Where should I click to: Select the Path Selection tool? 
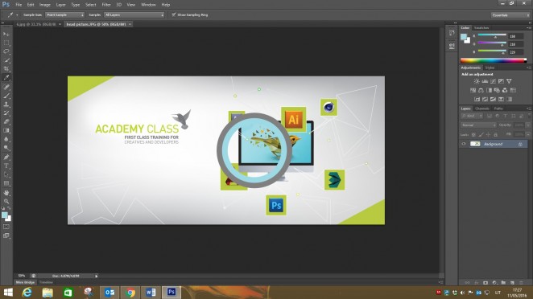tap(6, 174)
